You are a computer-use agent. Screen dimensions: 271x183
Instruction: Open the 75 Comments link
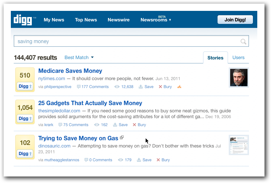click(76, 125)
